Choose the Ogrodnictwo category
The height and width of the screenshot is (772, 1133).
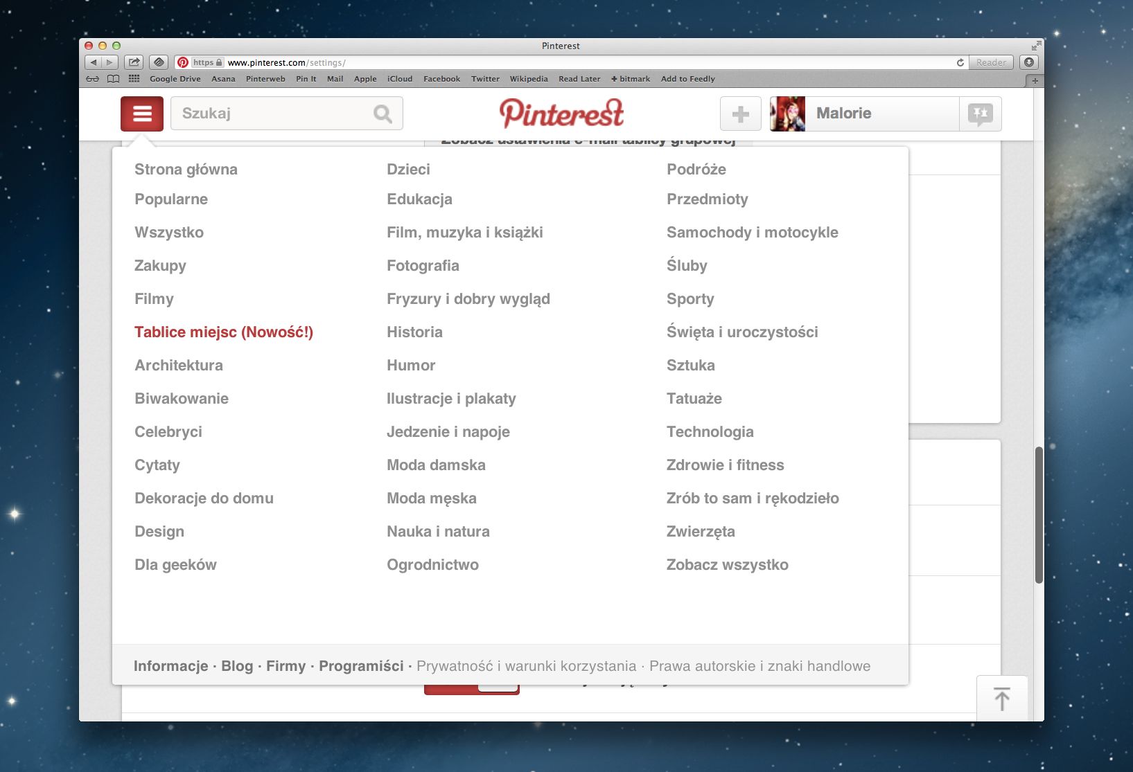[x=432, y=565]
